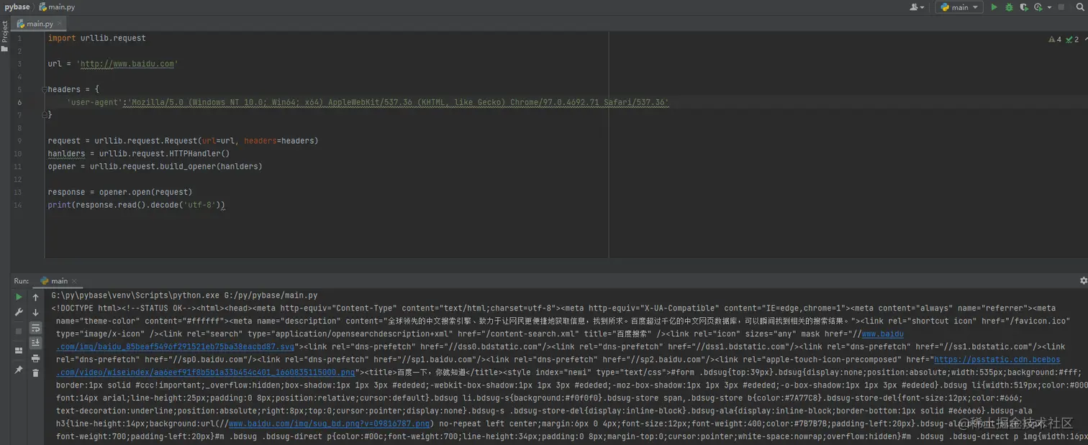
Task: Open the baidu_85beaf5496f291521eb75ba38eacbd87.svg link
Action: [x=175, y=347]
